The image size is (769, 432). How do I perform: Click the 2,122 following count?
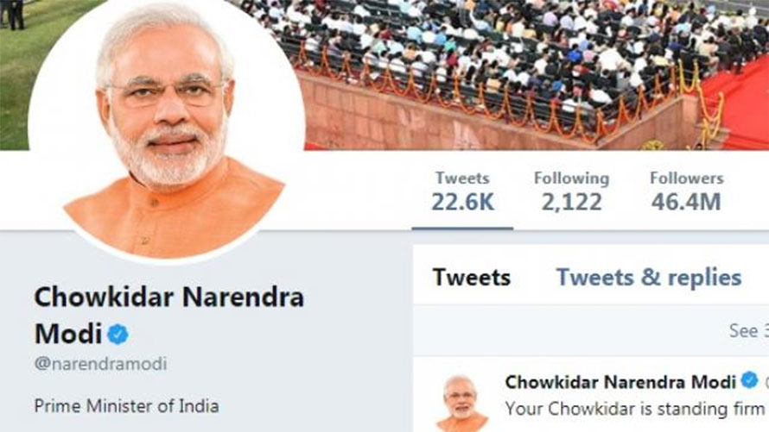pos(571,202)
